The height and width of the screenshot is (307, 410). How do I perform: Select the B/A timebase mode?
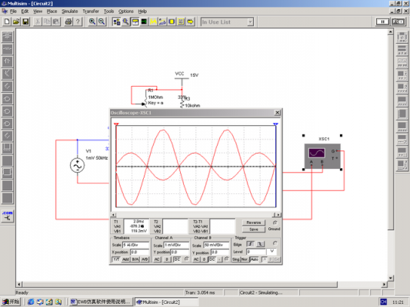135,259
